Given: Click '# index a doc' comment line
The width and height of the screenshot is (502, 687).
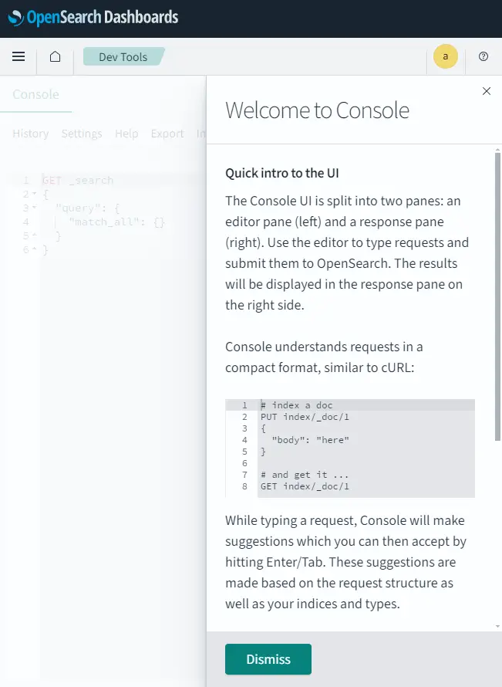Looking at the screenshot, I should tap(297, 405).
